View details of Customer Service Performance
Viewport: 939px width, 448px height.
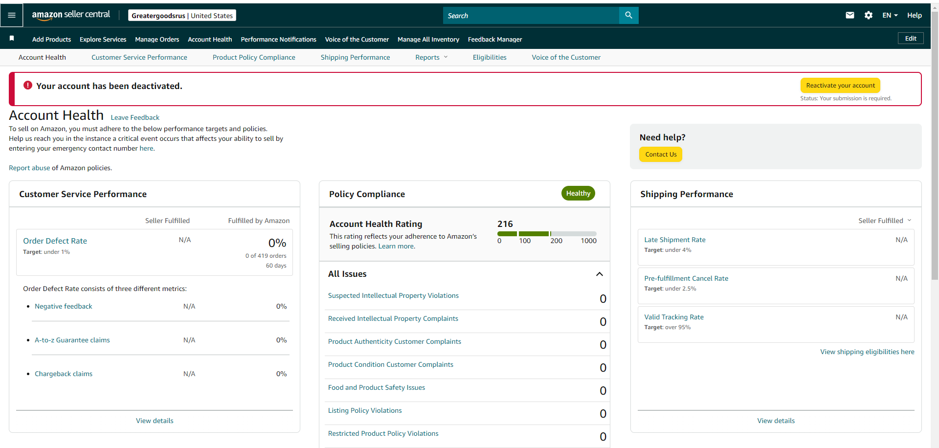point(155,421)
